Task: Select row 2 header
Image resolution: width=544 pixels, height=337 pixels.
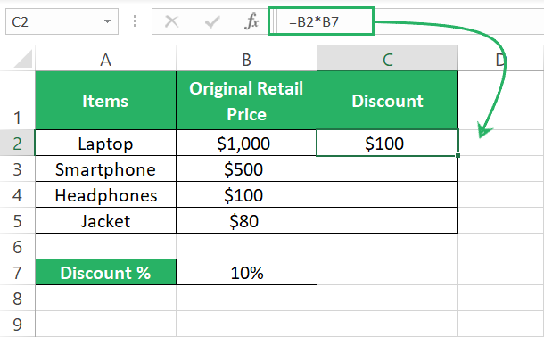Action: pos(17,143)
